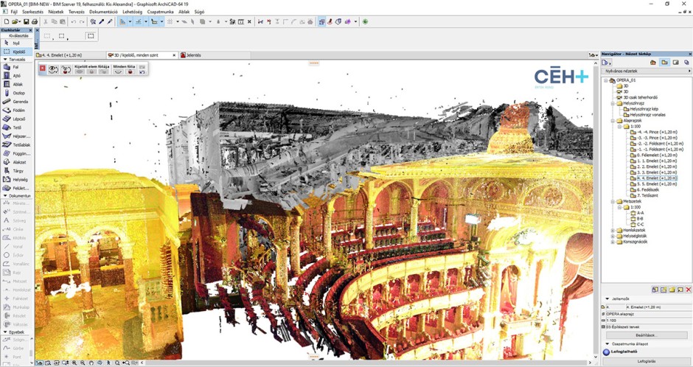Image resolution: width=693 pixels, height=367 pixels.
Task: Select the Tető (roof) tool
Action: [15, 127]
